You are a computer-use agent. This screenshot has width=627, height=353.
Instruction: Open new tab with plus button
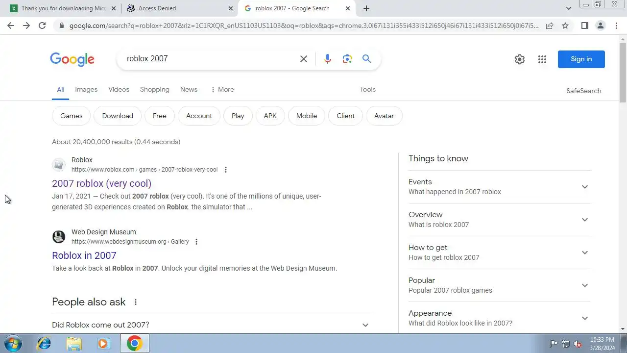tap(366, 8)
